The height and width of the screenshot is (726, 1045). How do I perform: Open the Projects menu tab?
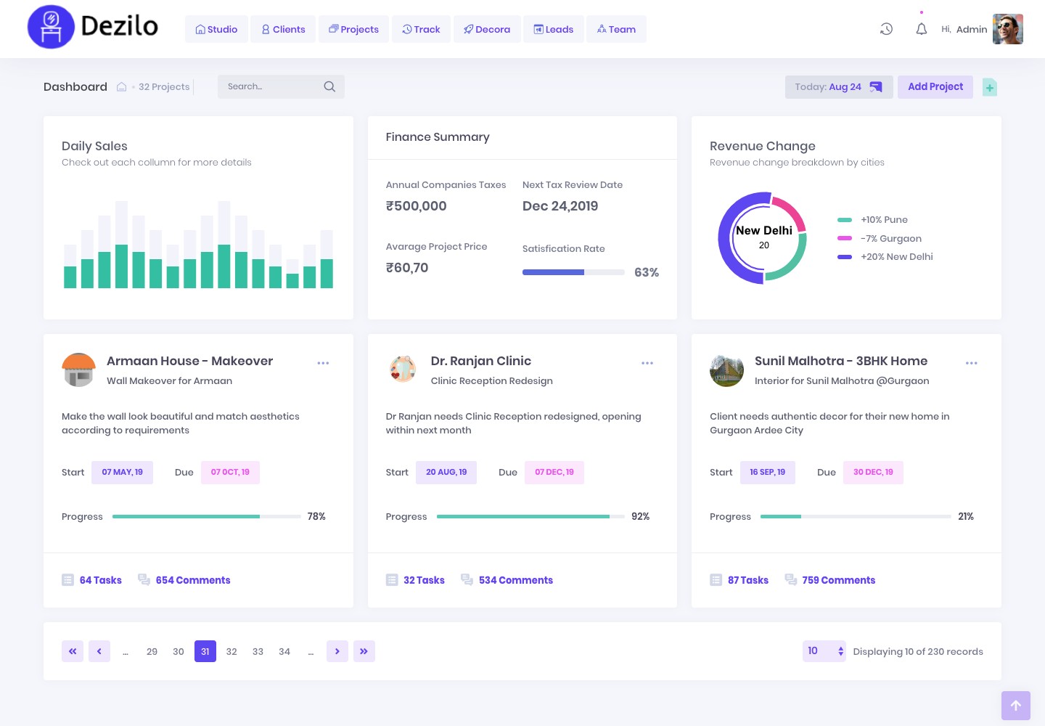353,29
